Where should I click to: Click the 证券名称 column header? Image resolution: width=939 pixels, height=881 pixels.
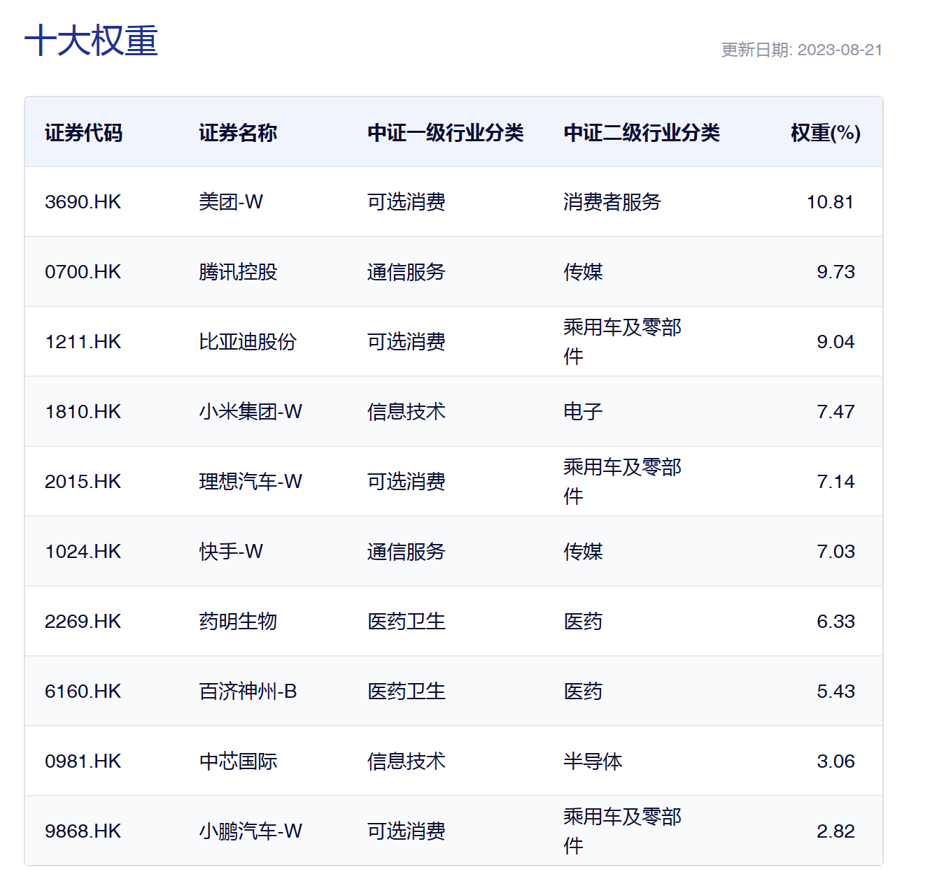[x=238, y=132]
